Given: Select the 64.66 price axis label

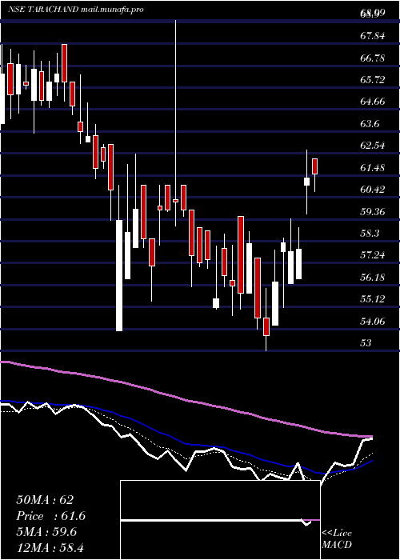Looking at the screenshot, I should 373,102.
